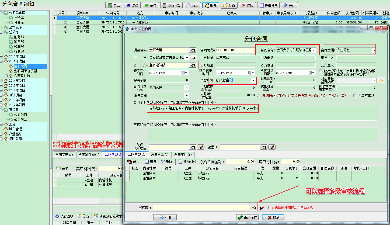
Task: Open the 施工结束时间 calendar picker
Action: click(x=251, y=73)
